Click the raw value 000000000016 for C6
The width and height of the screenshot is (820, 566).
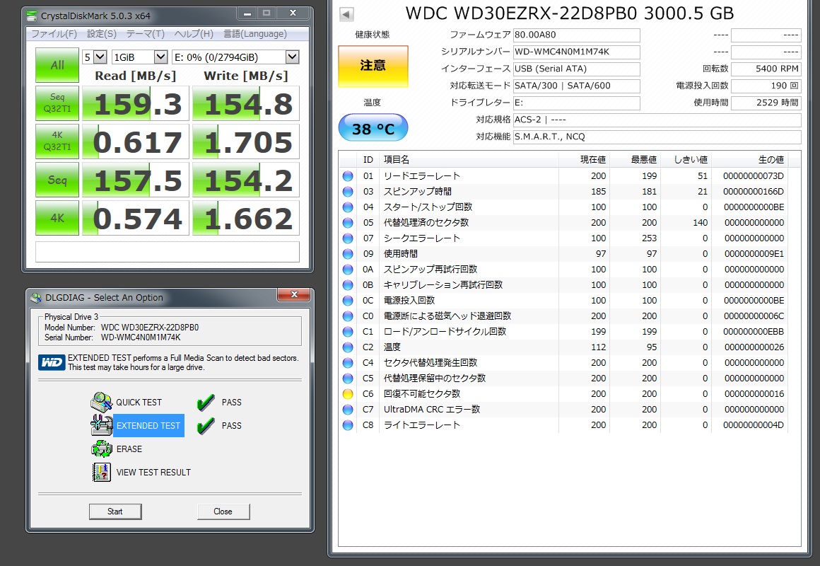tap(754, 394)
